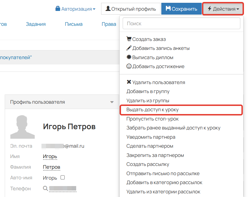Click the user avatar placeholder
This screenshot has height=197, width=249.
(22, 127)
